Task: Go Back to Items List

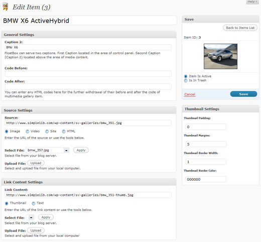Action: pos(240,28)
